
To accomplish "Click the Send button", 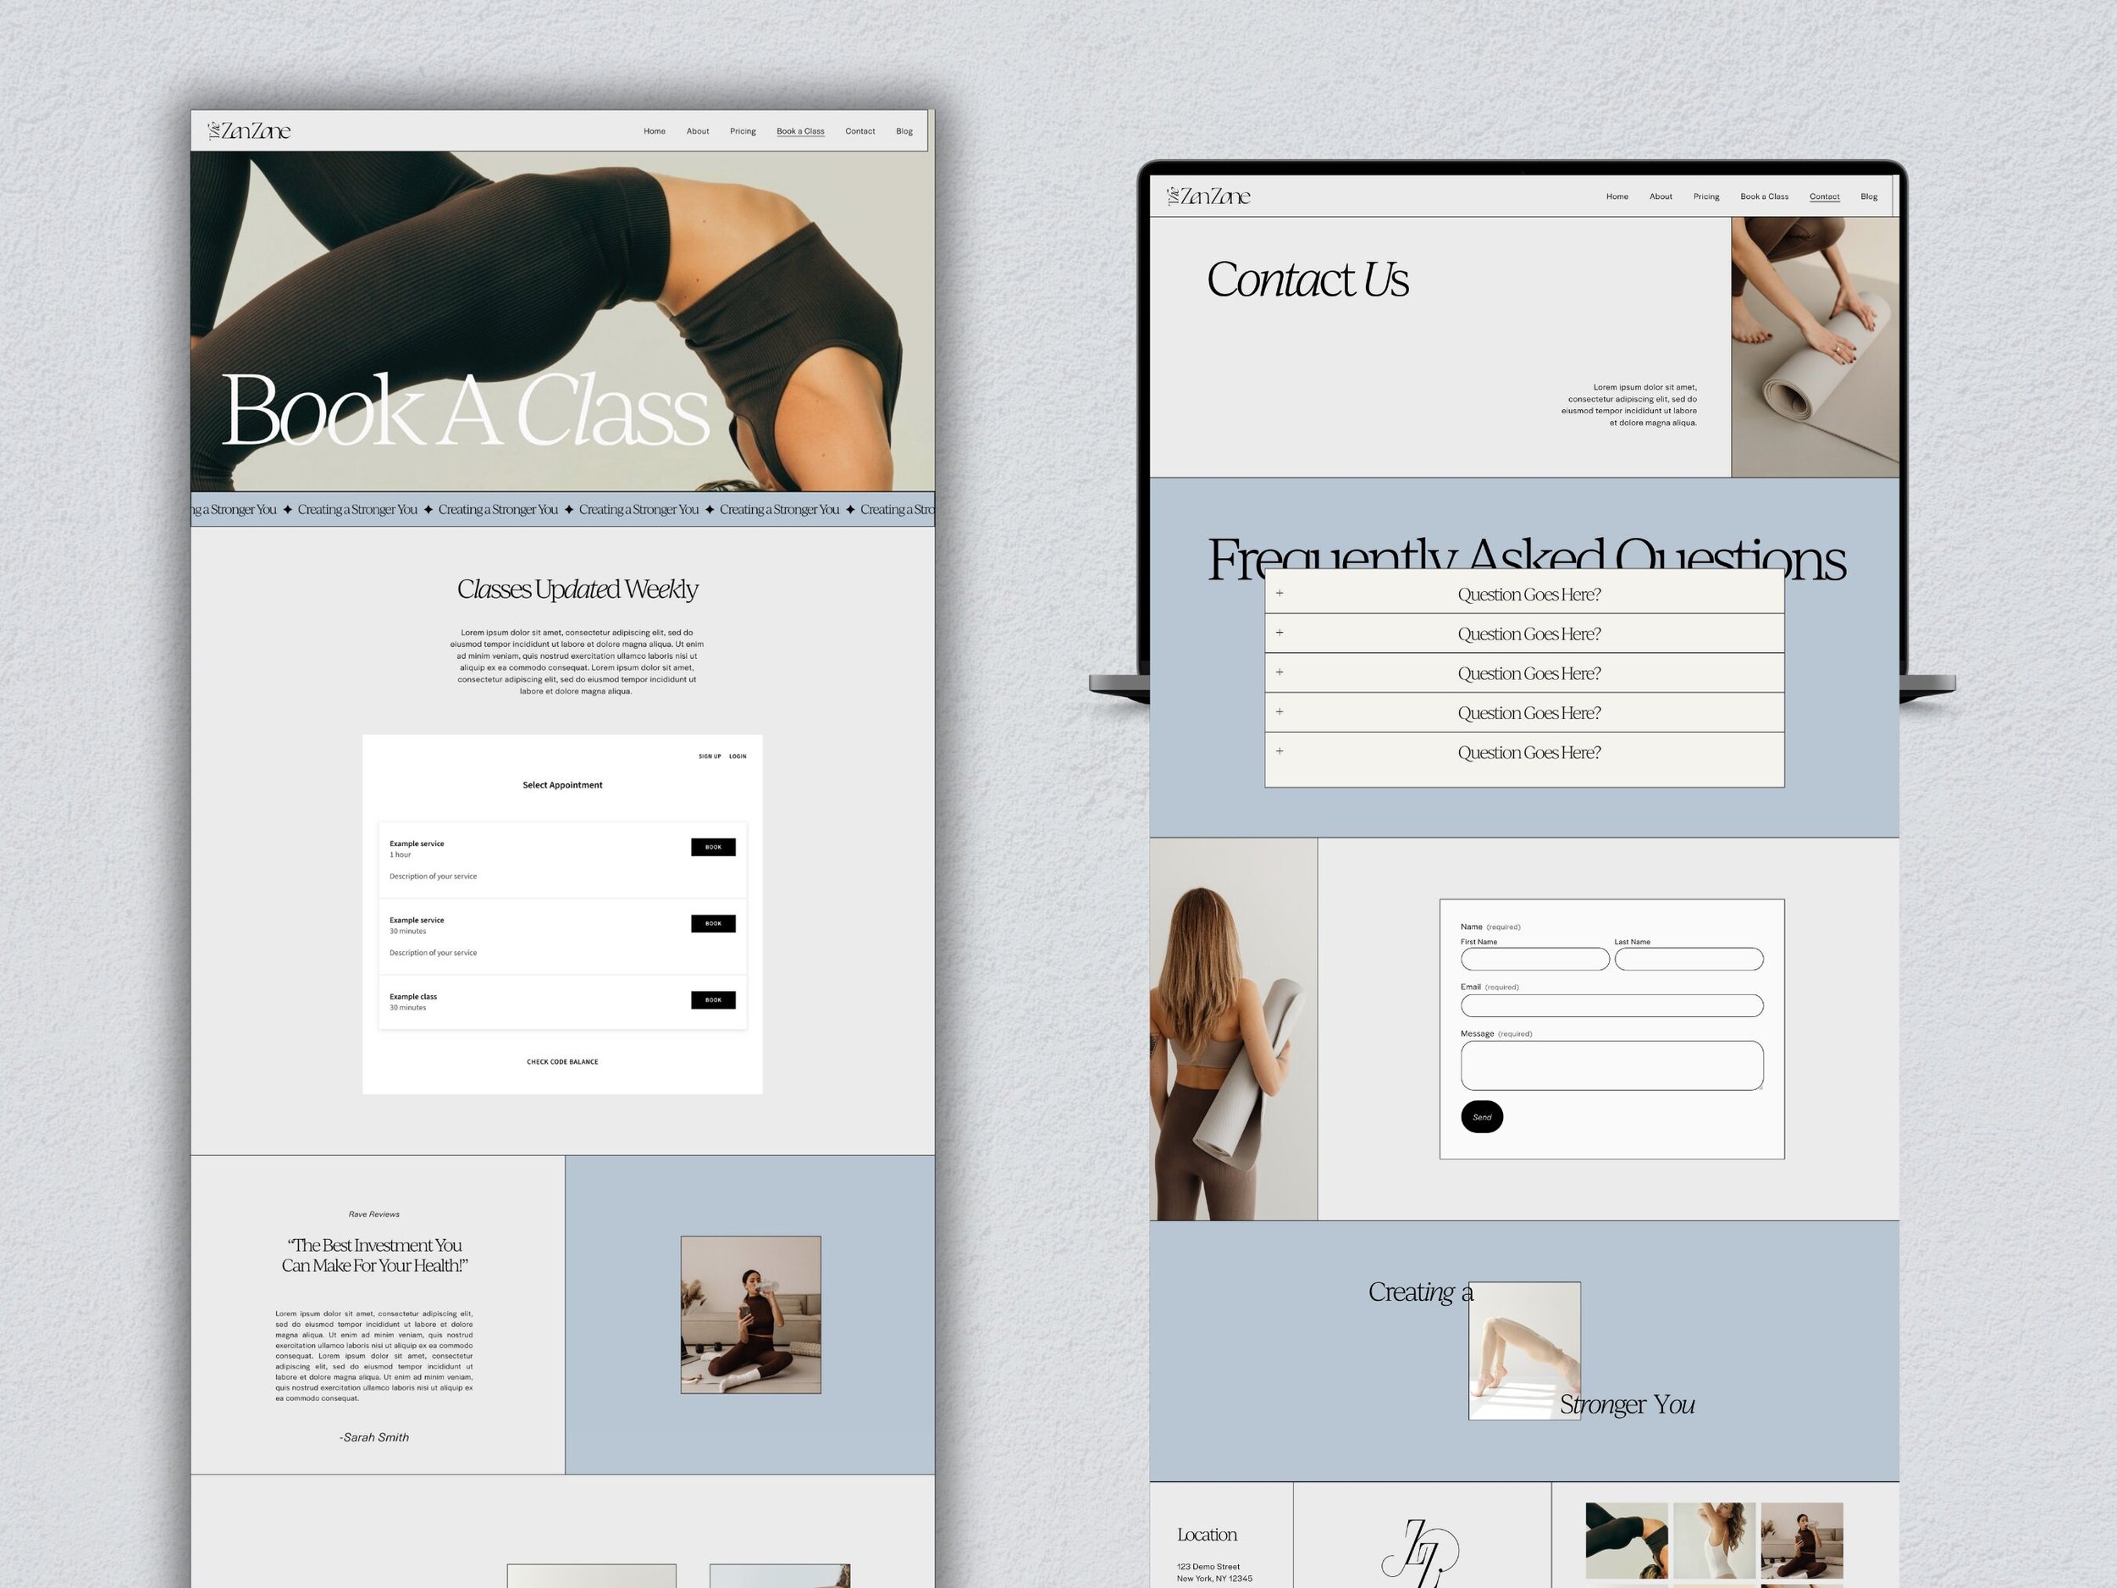I will point(1482,1117).
